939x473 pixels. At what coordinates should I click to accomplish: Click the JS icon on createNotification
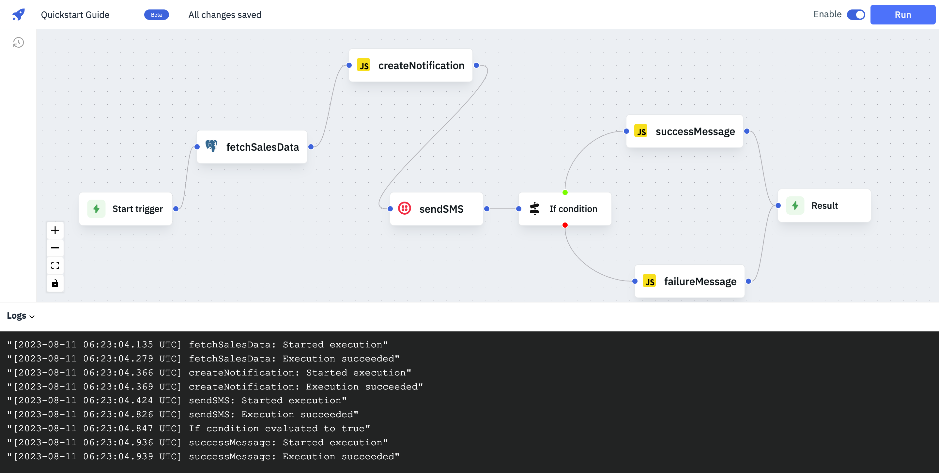click(363, 65)
